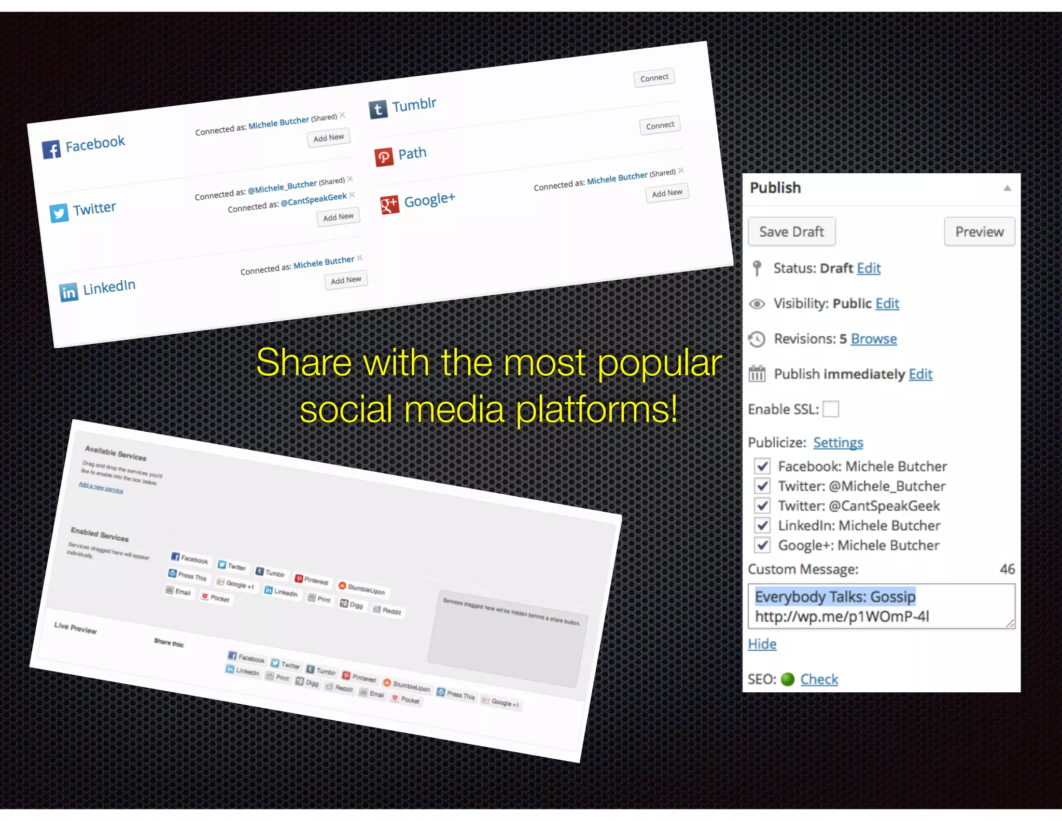Click the Status pin icon in Publish box
1062x821 pixels.
(x=757, y=268)
